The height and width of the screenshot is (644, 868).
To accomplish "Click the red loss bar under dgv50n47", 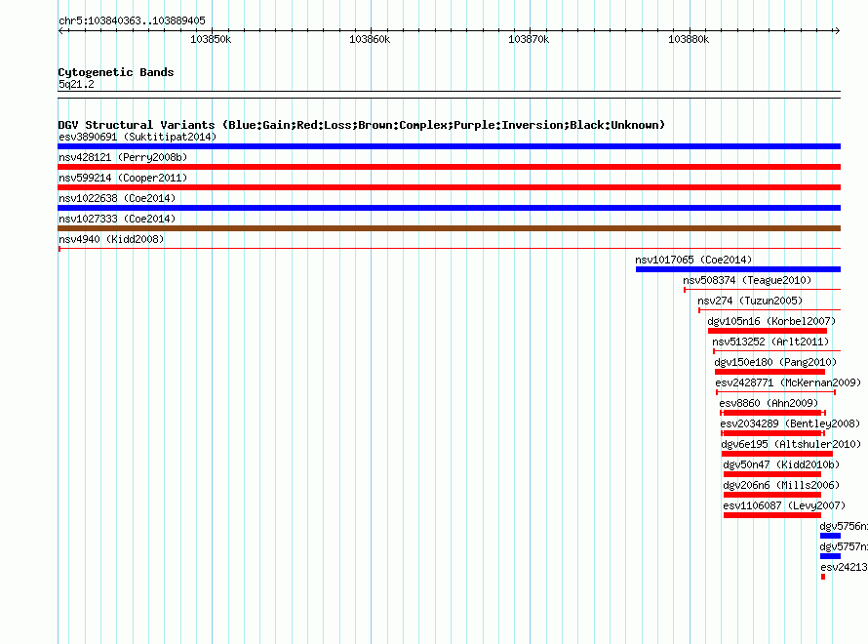I will tap(772, 474).
